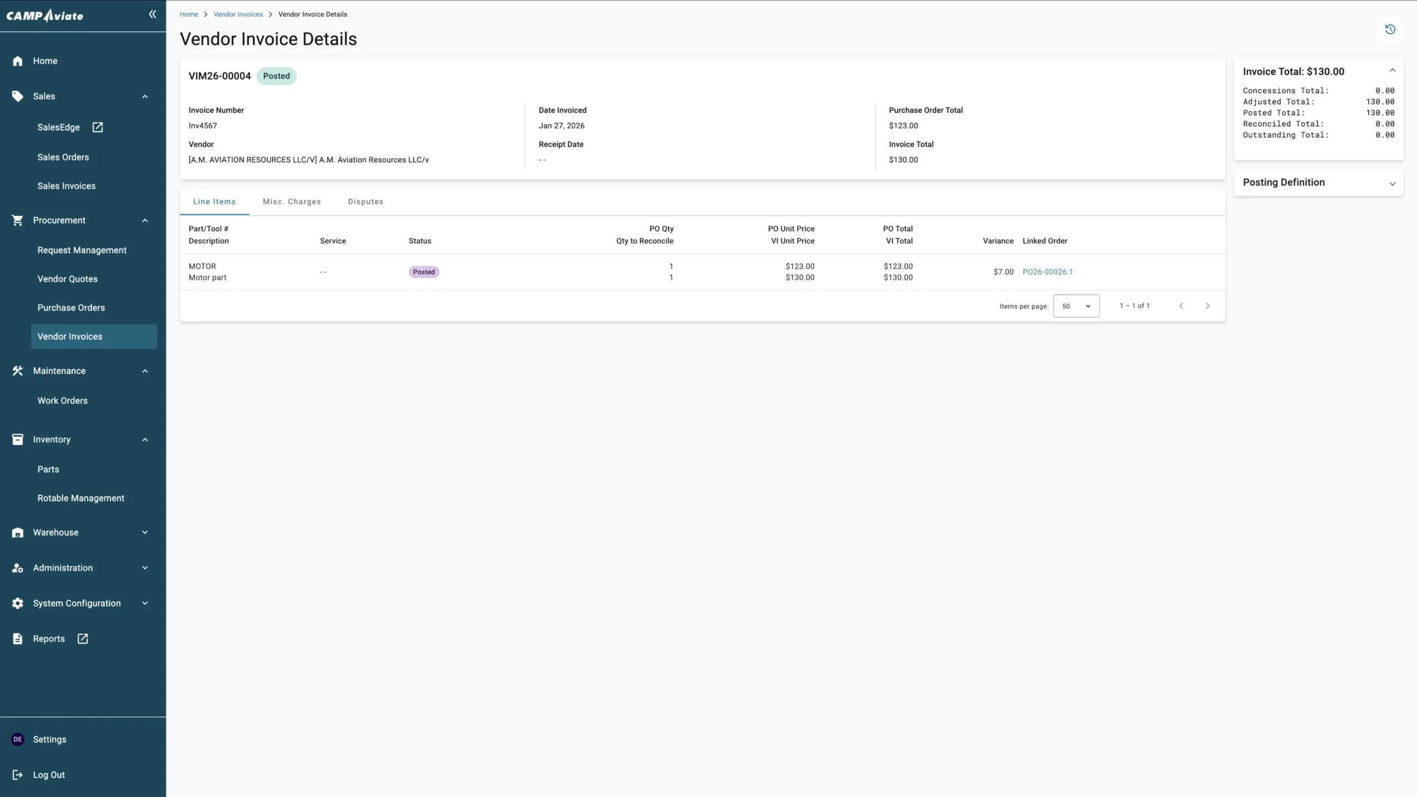Click the System Configuration gear icon
The image size is (1417, 797).
[18, 603]
